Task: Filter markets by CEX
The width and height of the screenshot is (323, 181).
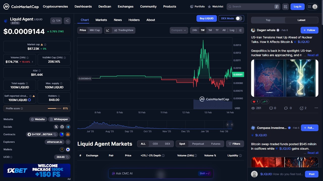Action: point(155,144)
